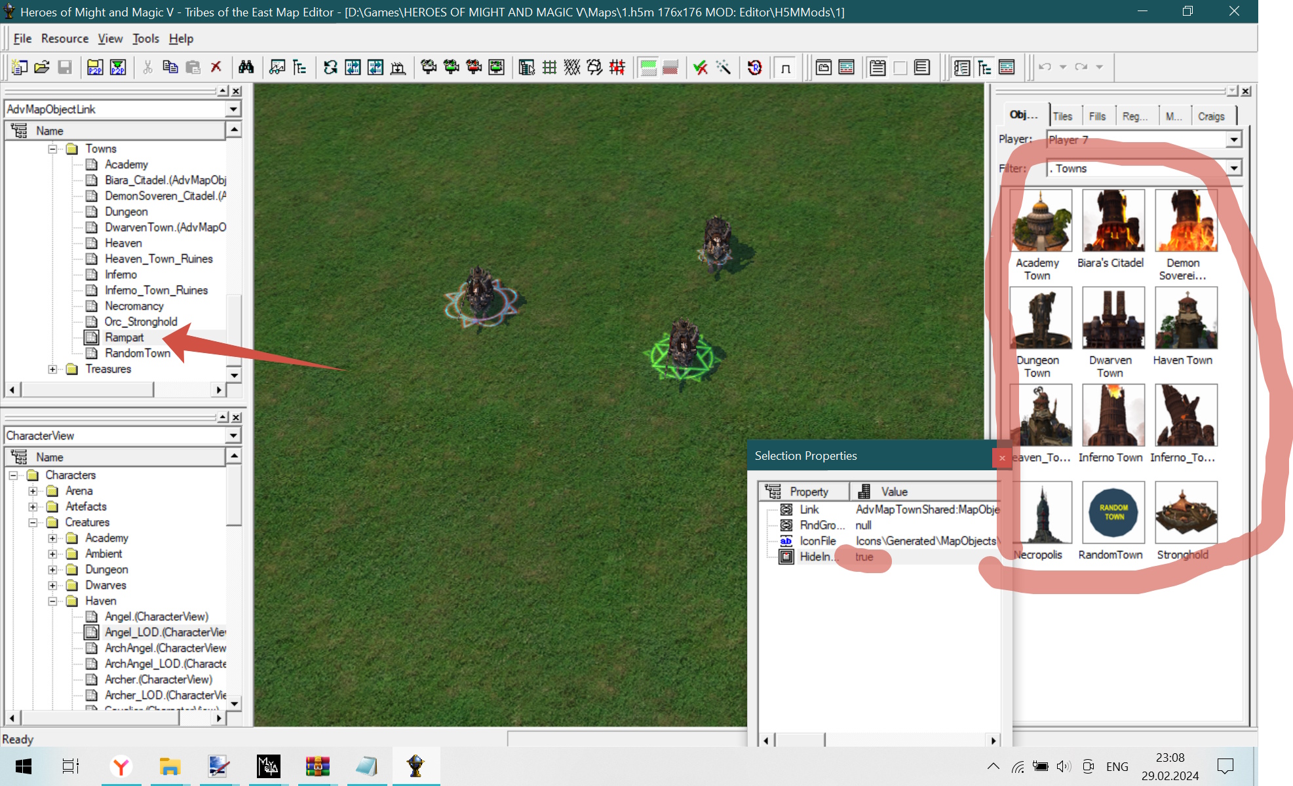This screenshot has width=1293, height=786.
Task: Open the Player 7 dropdown
Action: tap(1234, 140)
